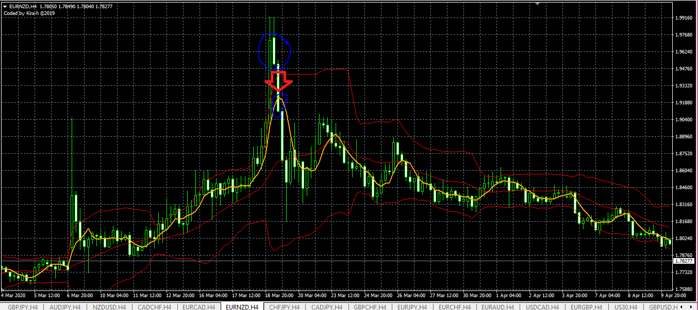Click the 1.99160 price scale label
The image size is (698, 310).
684,18
